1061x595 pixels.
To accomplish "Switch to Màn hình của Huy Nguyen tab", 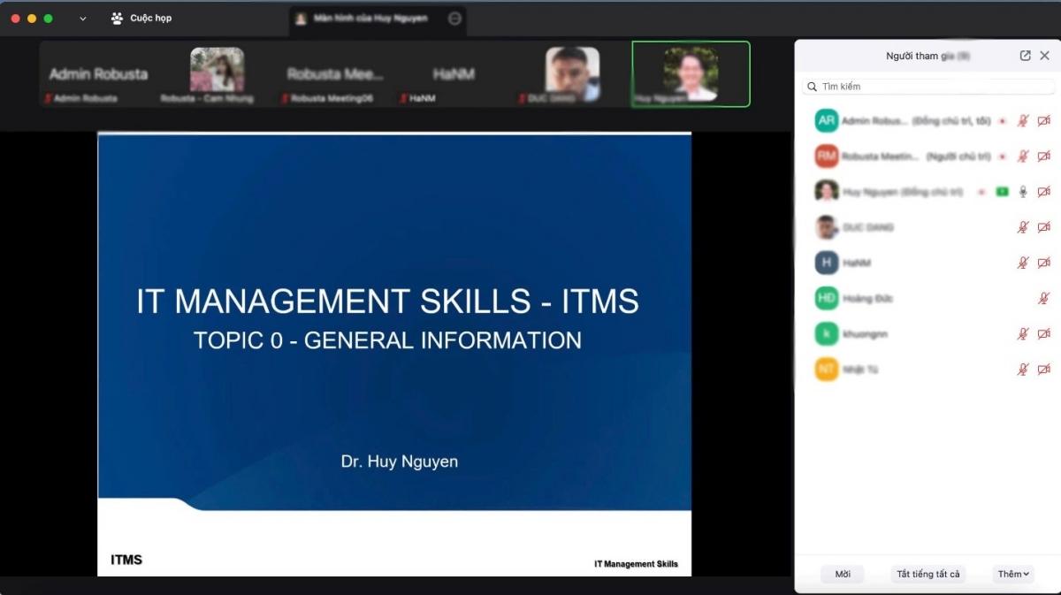I will pyautogui.click(x=370, y=19).
